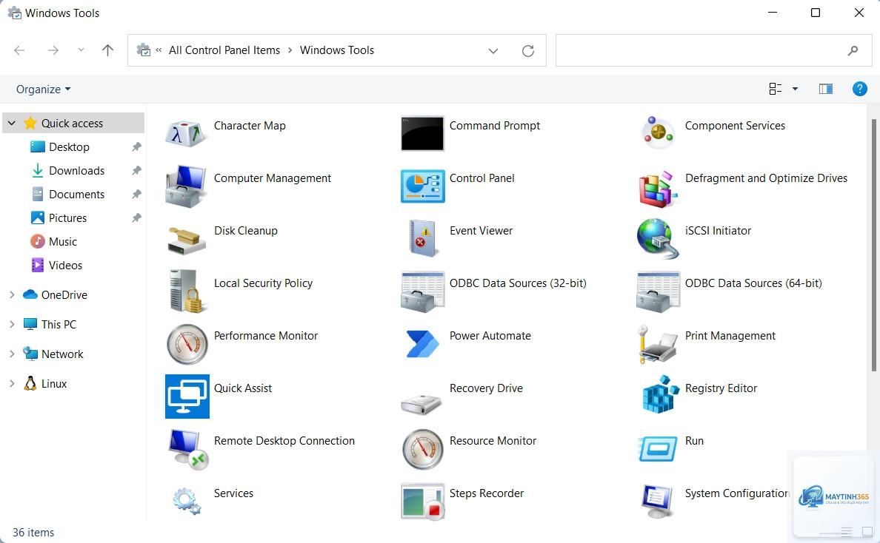
Task: Select Defragment and Optimize Drives icon
Action: 658,189
